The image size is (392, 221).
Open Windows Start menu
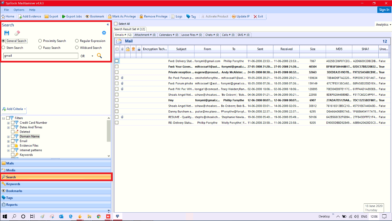[x=5, y=216]
